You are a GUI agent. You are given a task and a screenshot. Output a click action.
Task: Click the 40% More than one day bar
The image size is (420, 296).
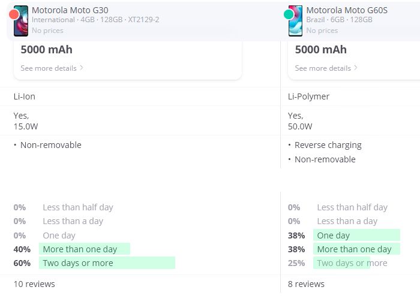tap(84, 249)
